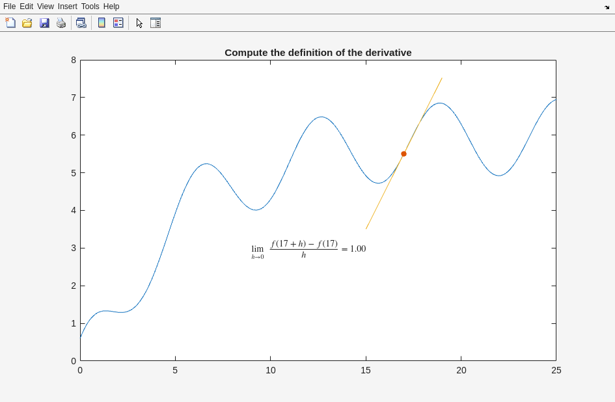
Task: Click the Link Plot toolbar icon
Action: pyautogui.click(x=81, y=23)
